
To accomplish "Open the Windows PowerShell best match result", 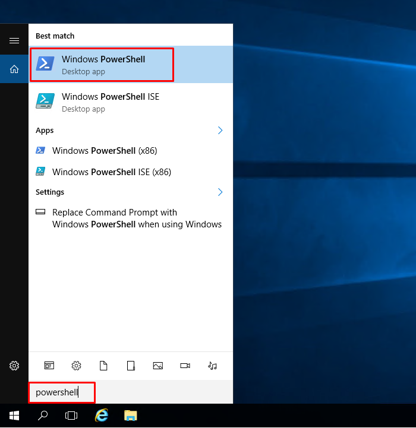I will point(131,65).
